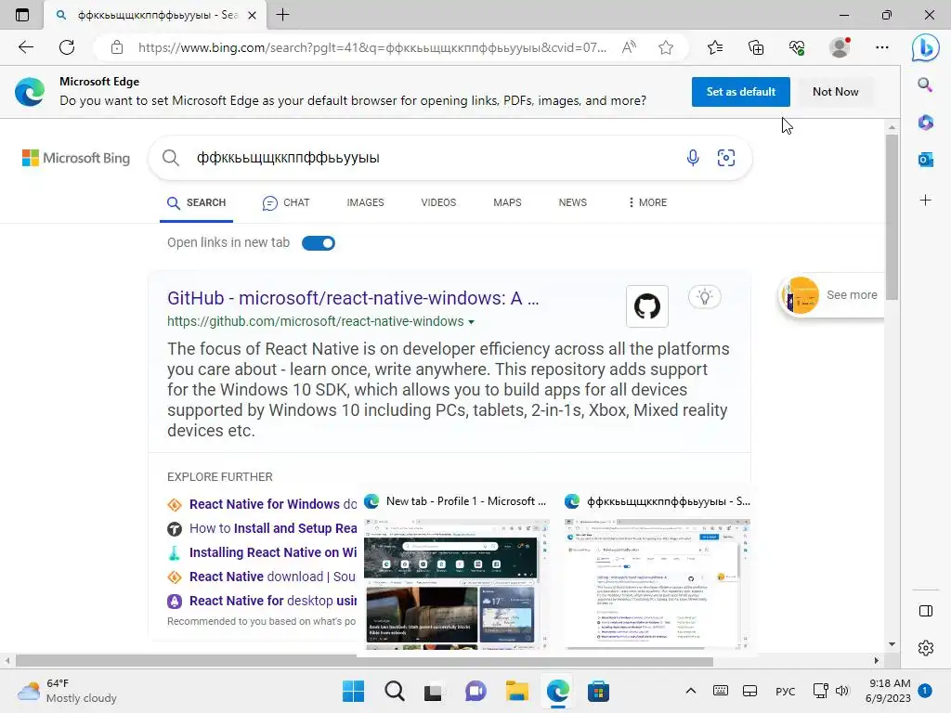Open taskbar Search magnifier
The width and height of the screenshot is (951, 713).
tap(394, 691)
